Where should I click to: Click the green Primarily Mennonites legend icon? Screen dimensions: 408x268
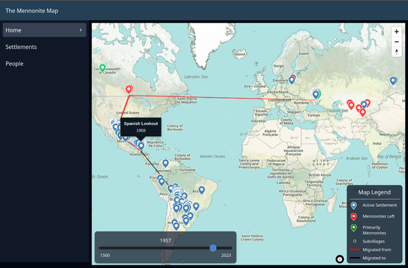(354, 228)
